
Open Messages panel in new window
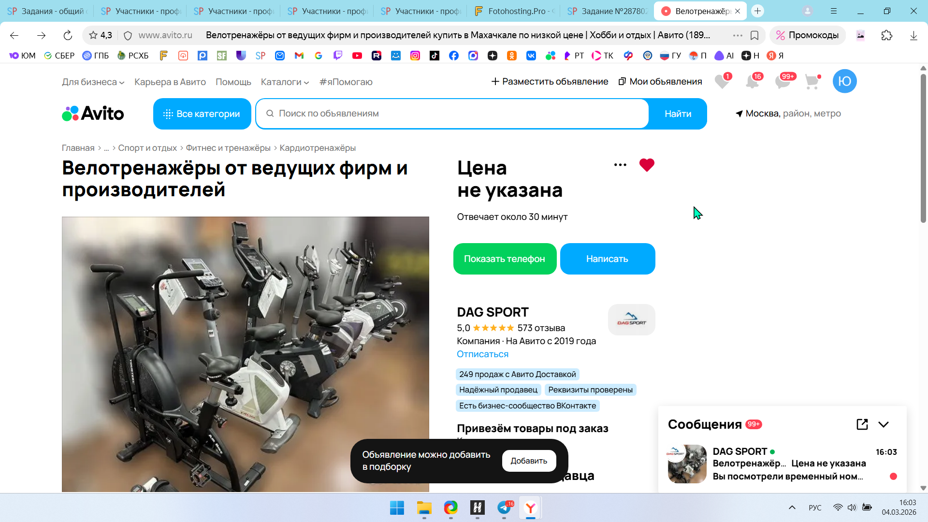click(x=862, y=424)
